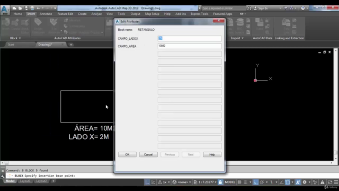Toggle Object Snap square icon

[288, 183]
